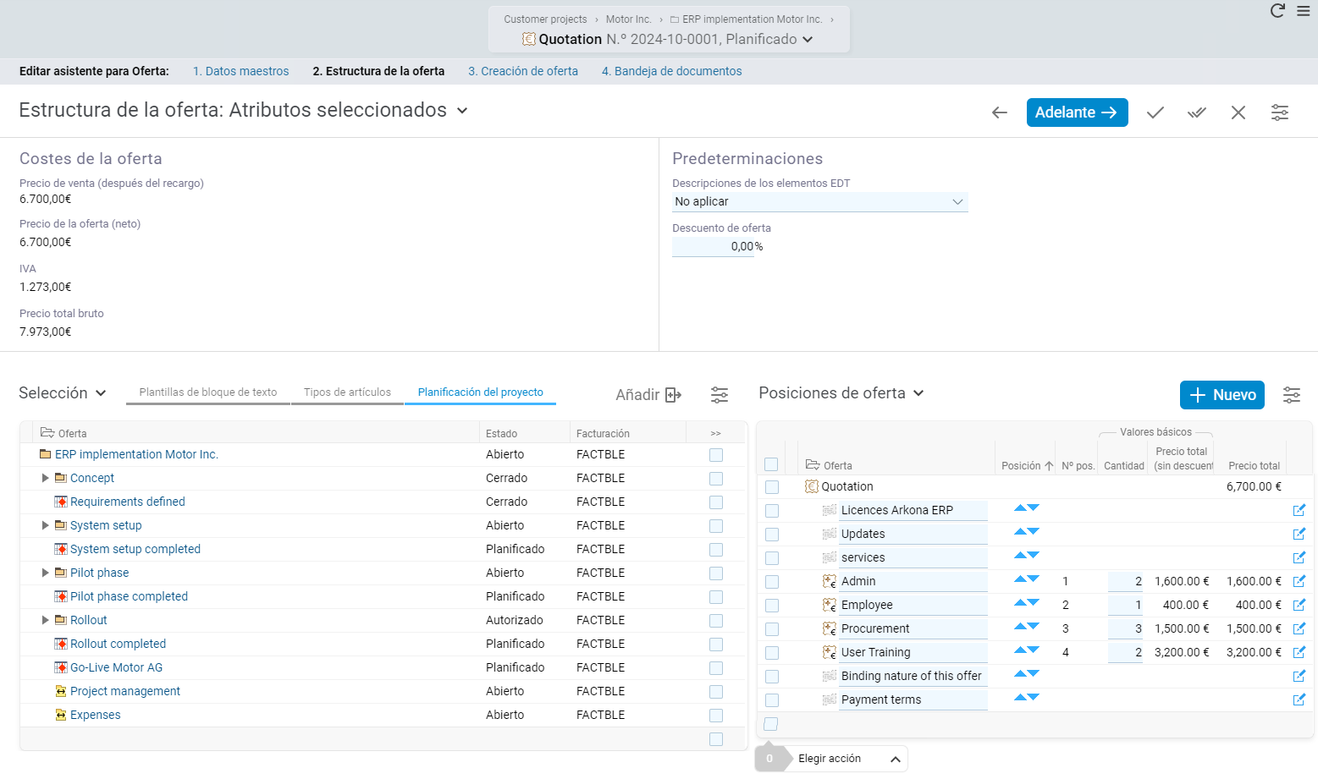The width and height of the screenshot is (1318, 779).
Task: Click the Adelante button
Action: (1077, 112)
